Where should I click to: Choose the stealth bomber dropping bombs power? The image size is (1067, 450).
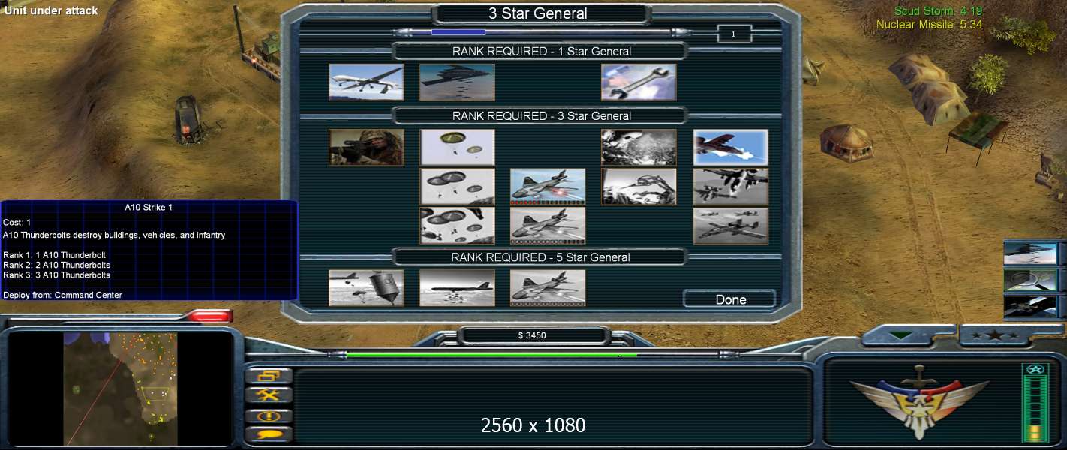pyautogui.click(x=457, y=82)
